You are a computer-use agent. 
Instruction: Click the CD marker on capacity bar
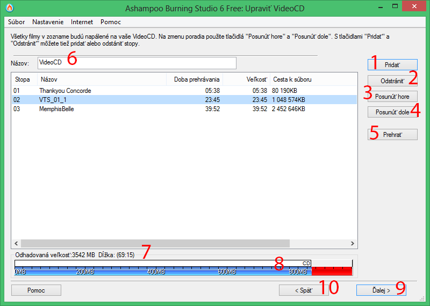coord(306,263)
